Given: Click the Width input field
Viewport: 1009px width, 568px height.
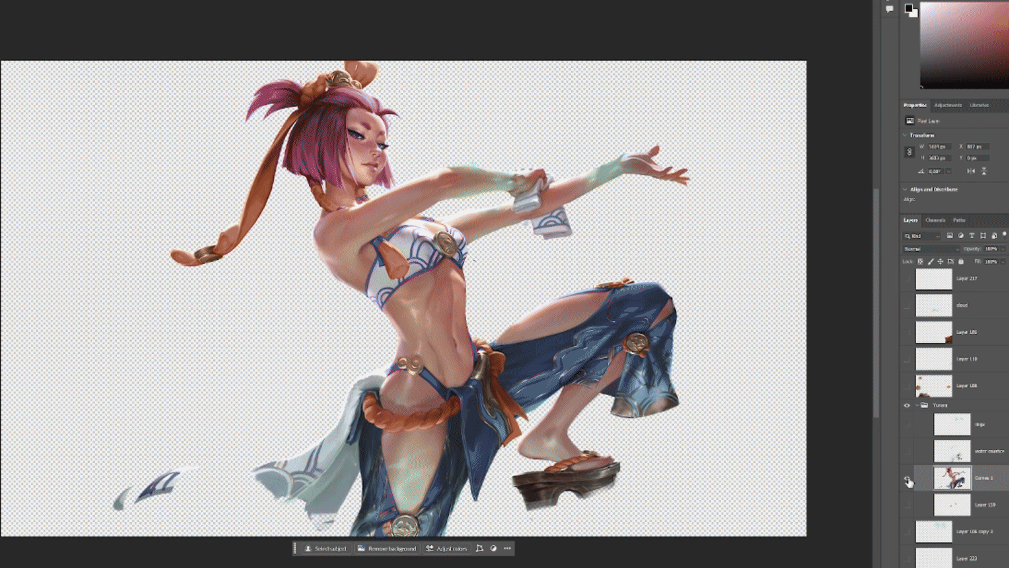Looking at the screenshot, I should coord(941,146).
